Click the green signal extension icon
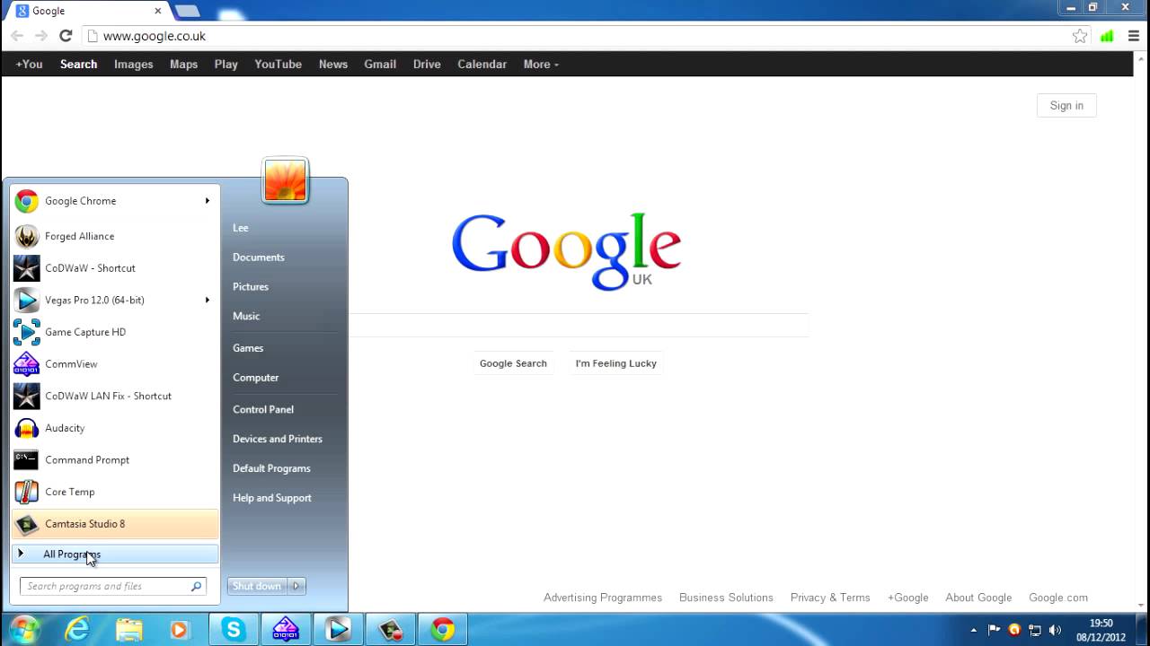 pyautogui.click(x=1107, y=36)
